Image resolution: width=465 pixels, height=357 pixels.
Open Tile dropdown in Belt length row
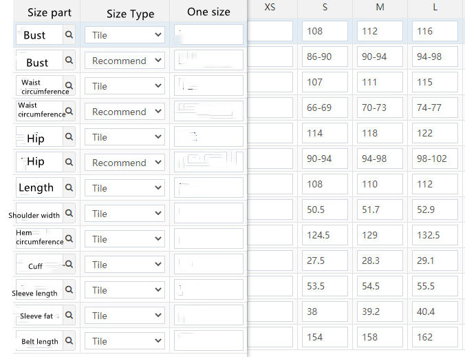(x=125, y=341)
